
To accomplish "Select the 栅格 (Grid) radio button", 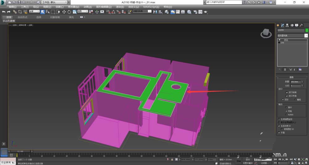I will pyautogui.click(x=295, y=100).
